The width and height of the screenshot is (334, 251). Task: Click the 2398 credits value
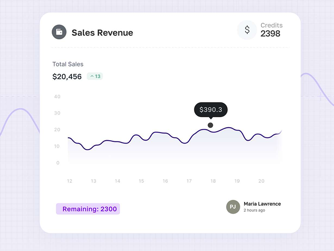pyautogui.click(x=270, y=33)
